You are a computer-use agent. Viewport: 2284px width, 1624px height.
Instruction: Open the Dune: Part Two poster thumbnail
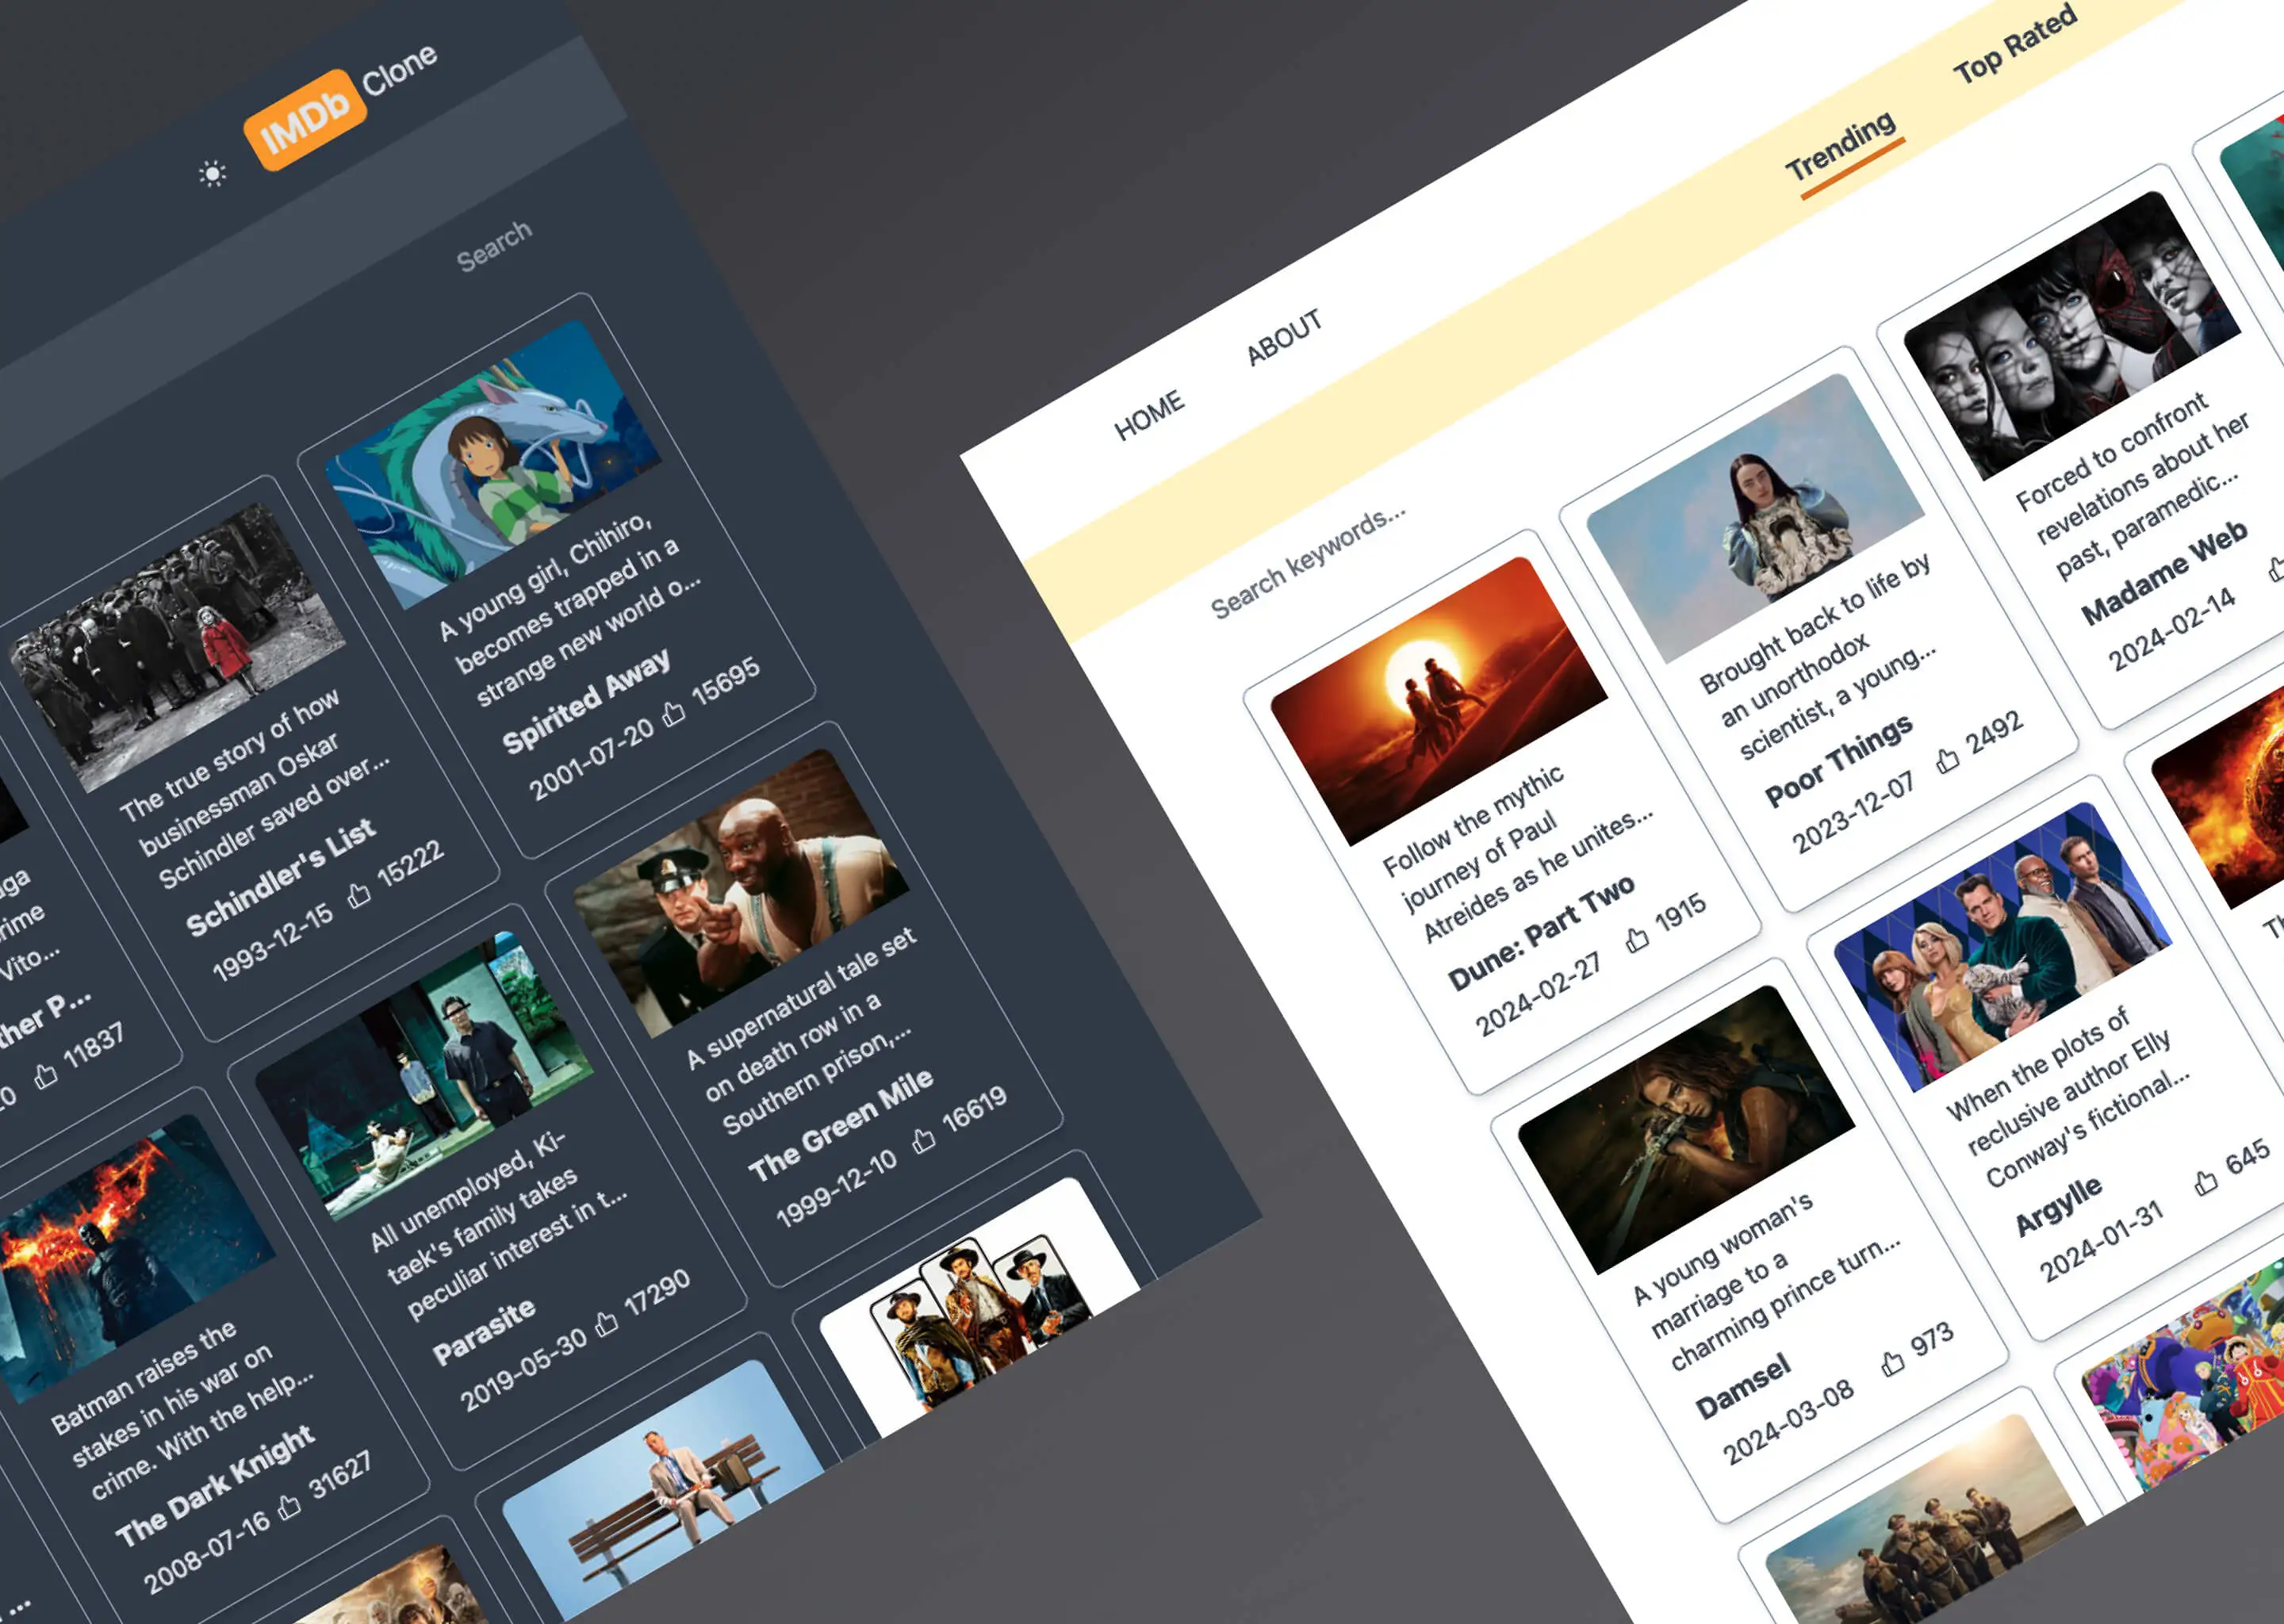[1438, 701]
